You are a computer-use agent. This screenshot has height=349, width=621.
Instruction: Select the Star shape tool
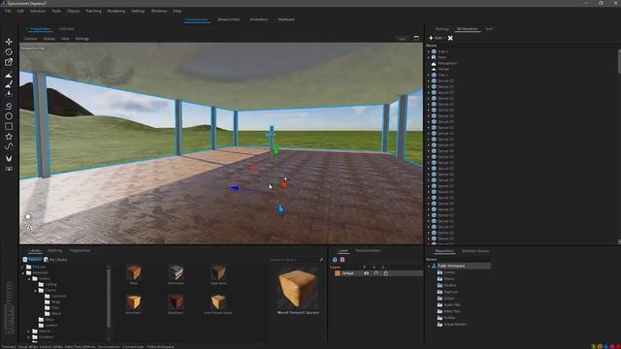pyautogui.click(x=9, y=137)
